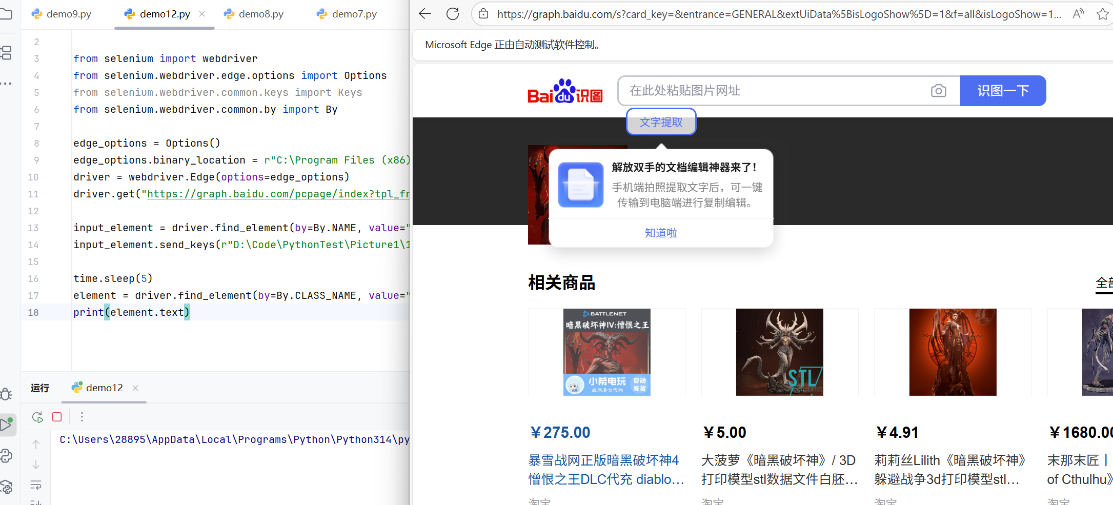Open more tool windows ellipsis
This screenshot has height=505, width=1113.
click(6, 83)
